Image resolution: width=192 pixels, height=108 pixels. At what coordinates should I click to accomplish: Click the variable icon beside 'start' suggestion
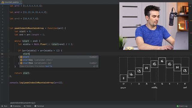coord(21,57)
